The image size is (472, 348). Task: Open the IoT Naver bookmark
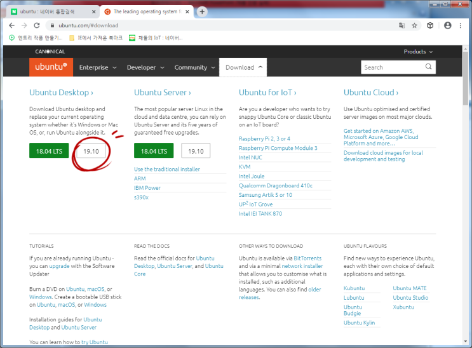pyautogui.click(x=156, y=37)
